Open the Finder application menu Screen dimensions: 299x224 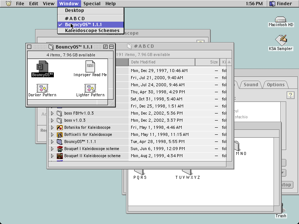point(281,4)
